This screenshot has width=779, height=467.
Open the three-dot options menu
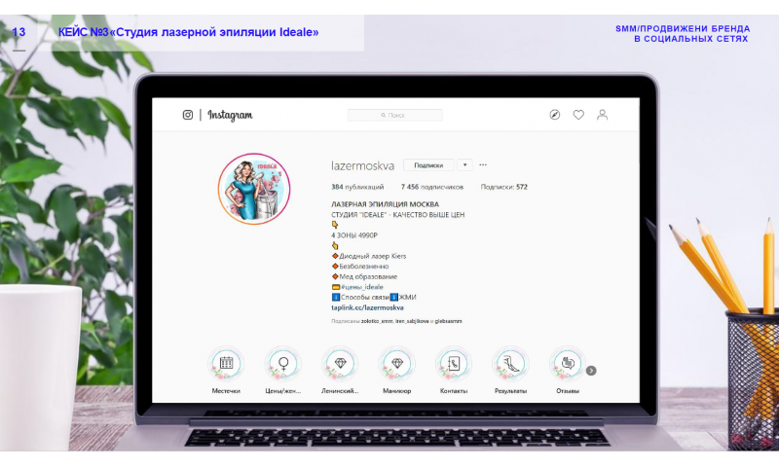[483, 164]
